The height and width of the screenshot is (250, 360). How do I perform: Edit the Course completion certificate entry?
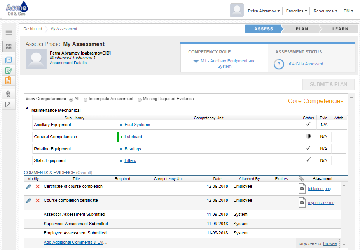point(28,201)
